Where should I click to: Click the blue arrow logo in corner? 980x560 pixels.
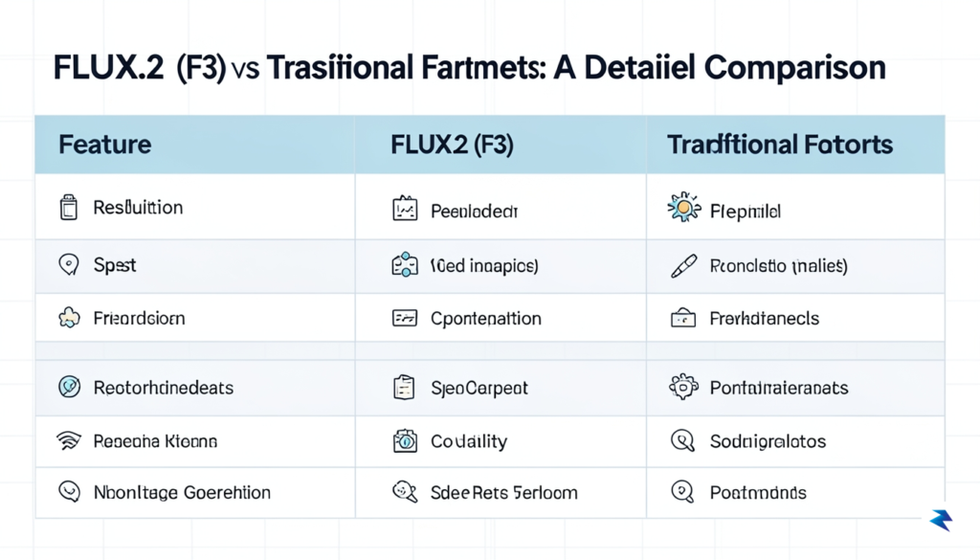[942, 520]
